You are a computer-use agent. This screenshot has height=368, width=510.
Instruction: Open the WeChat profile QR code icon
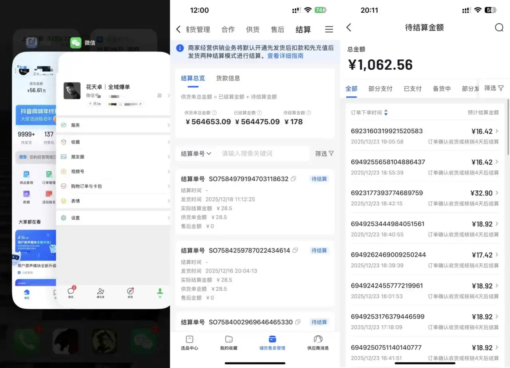click(160, 96)
